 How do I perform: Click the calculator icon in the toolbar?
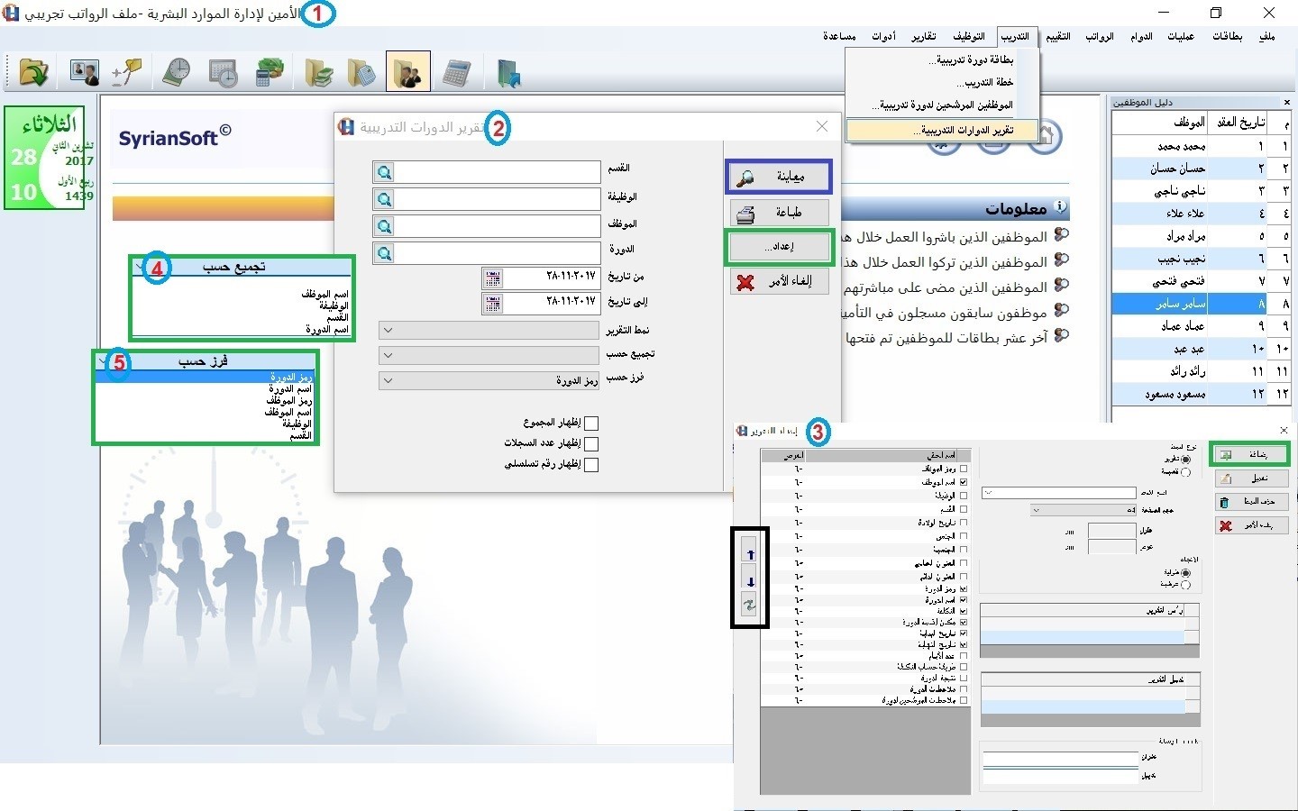click(456, 72)
